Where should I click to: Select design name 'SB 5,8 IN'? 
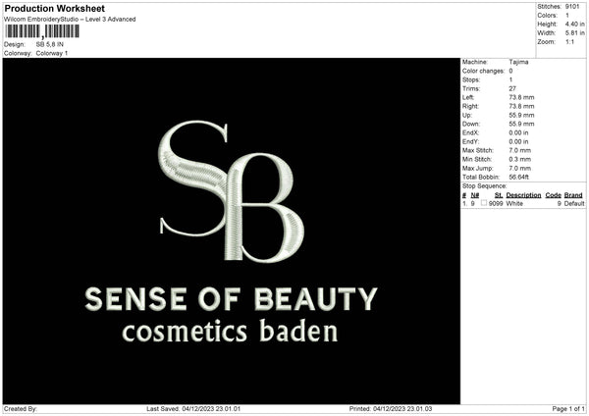[x=50, y=44]
